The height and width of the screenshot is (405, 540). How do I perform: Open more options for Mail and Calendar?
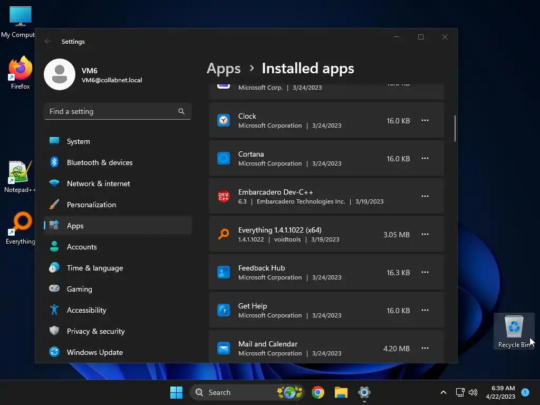click(425, 348)
